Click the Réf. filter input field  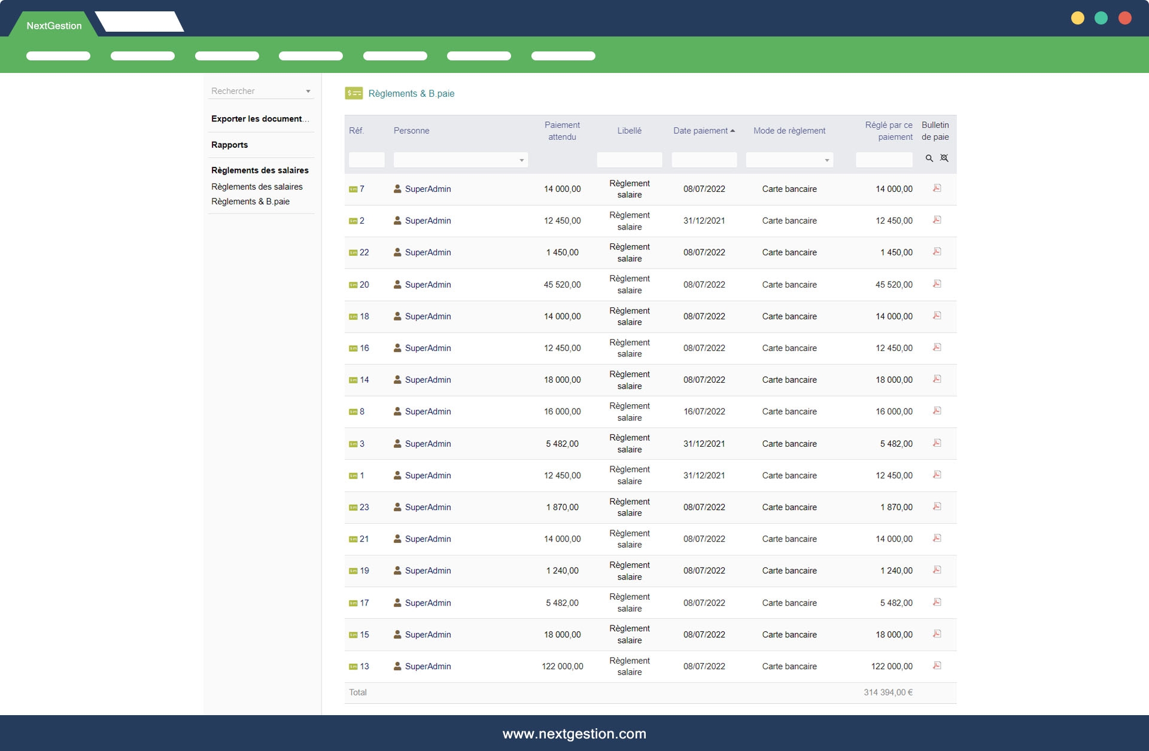pyautogui.click(x=366, y=160)
